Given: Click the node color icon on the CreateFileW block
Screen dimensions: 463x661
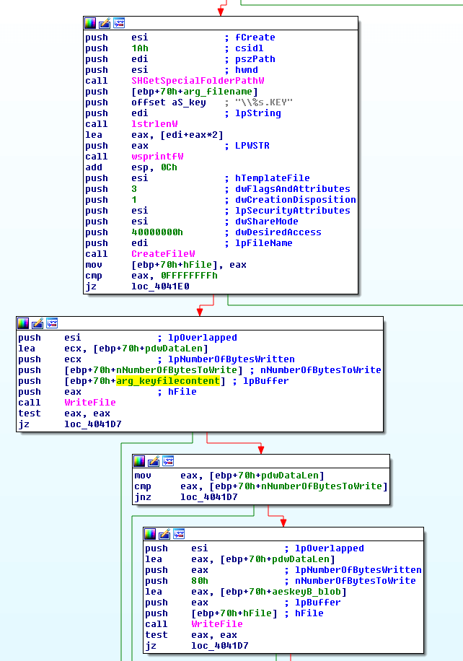Looking at the screenshot, I should (90, 23).
